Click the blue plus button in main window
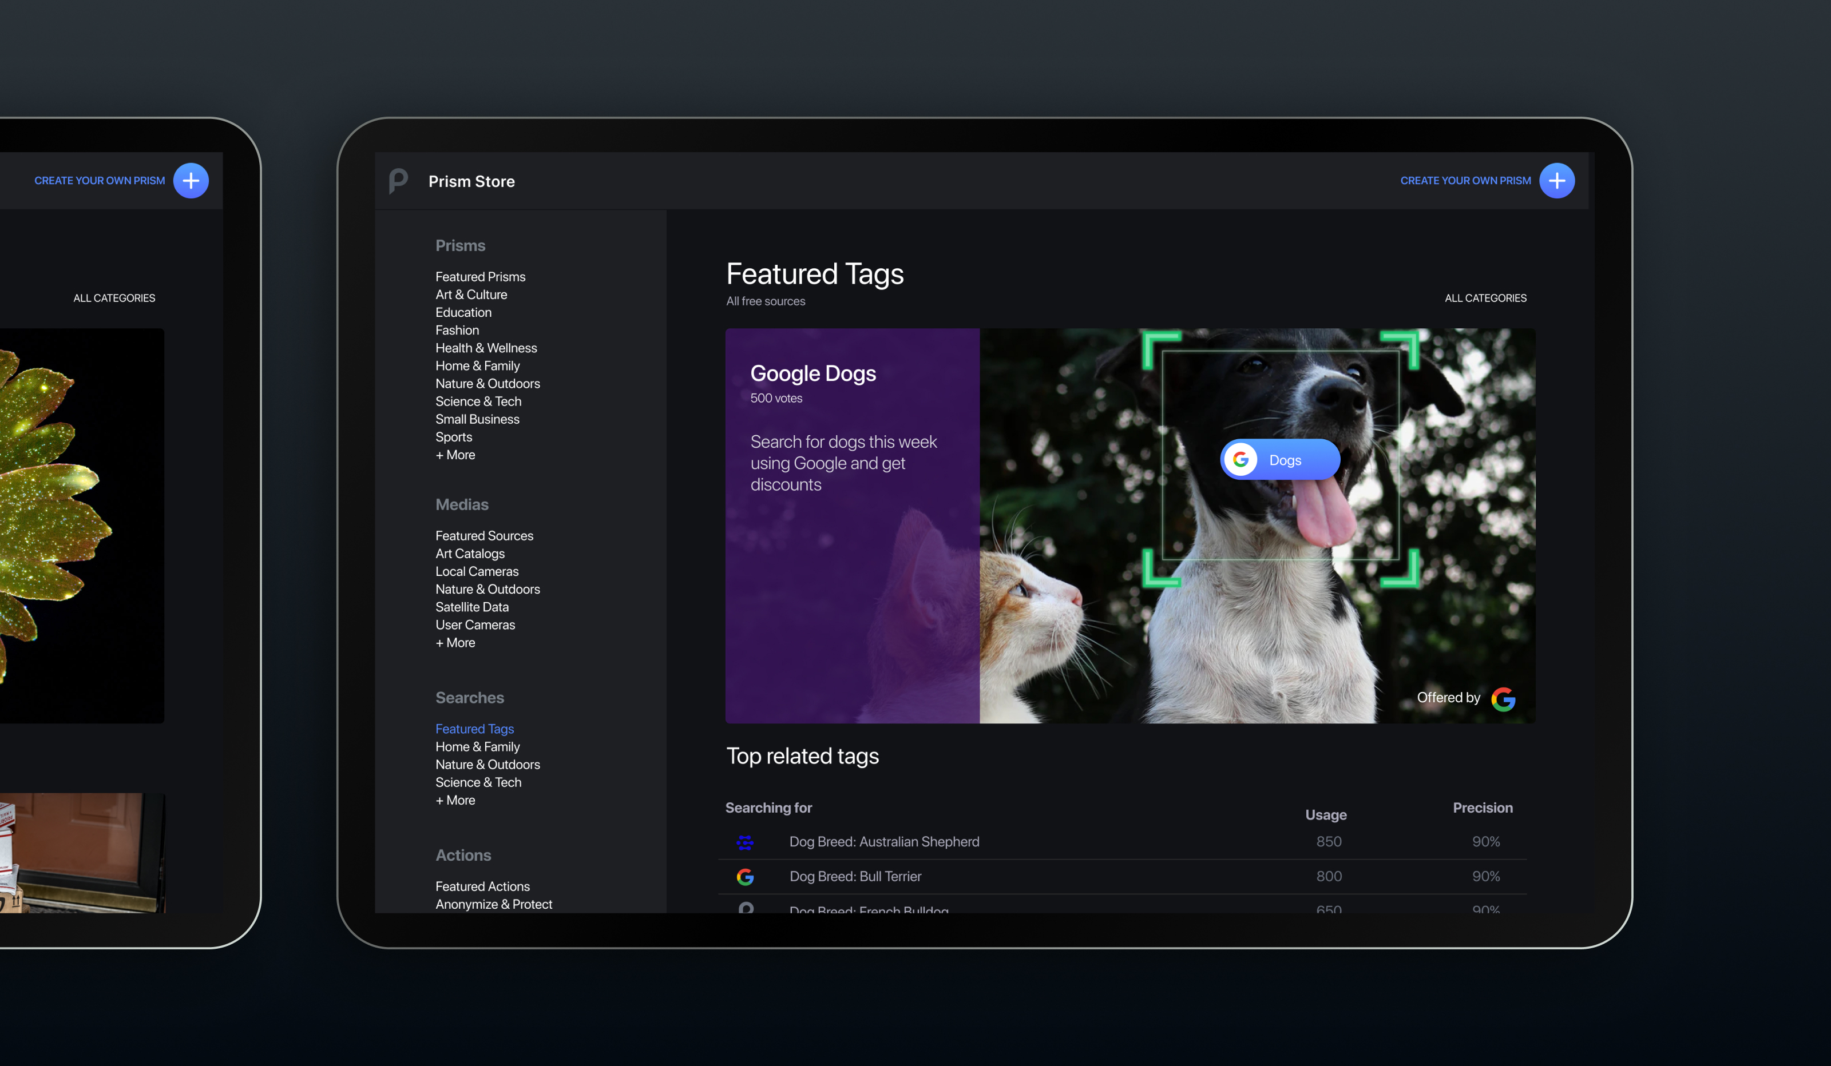This screenshot has height=1066, width=1831. (1556, 181)
